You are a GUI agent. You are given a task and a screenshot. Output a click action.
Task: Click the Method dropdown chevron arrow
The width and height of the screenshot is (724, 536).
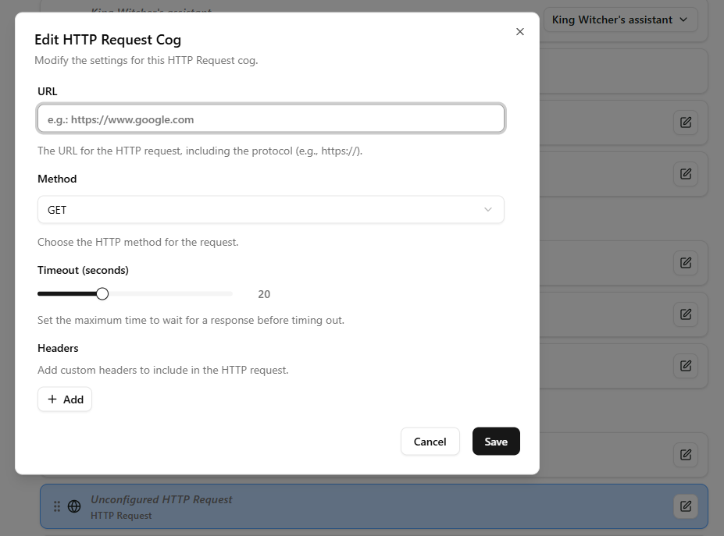(488, 209)
